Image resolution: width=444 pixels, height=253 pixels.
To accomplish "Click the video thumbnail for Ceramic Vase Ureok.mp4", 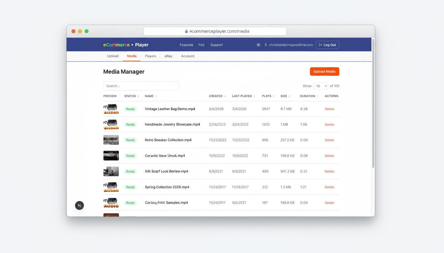I will 111,155.
